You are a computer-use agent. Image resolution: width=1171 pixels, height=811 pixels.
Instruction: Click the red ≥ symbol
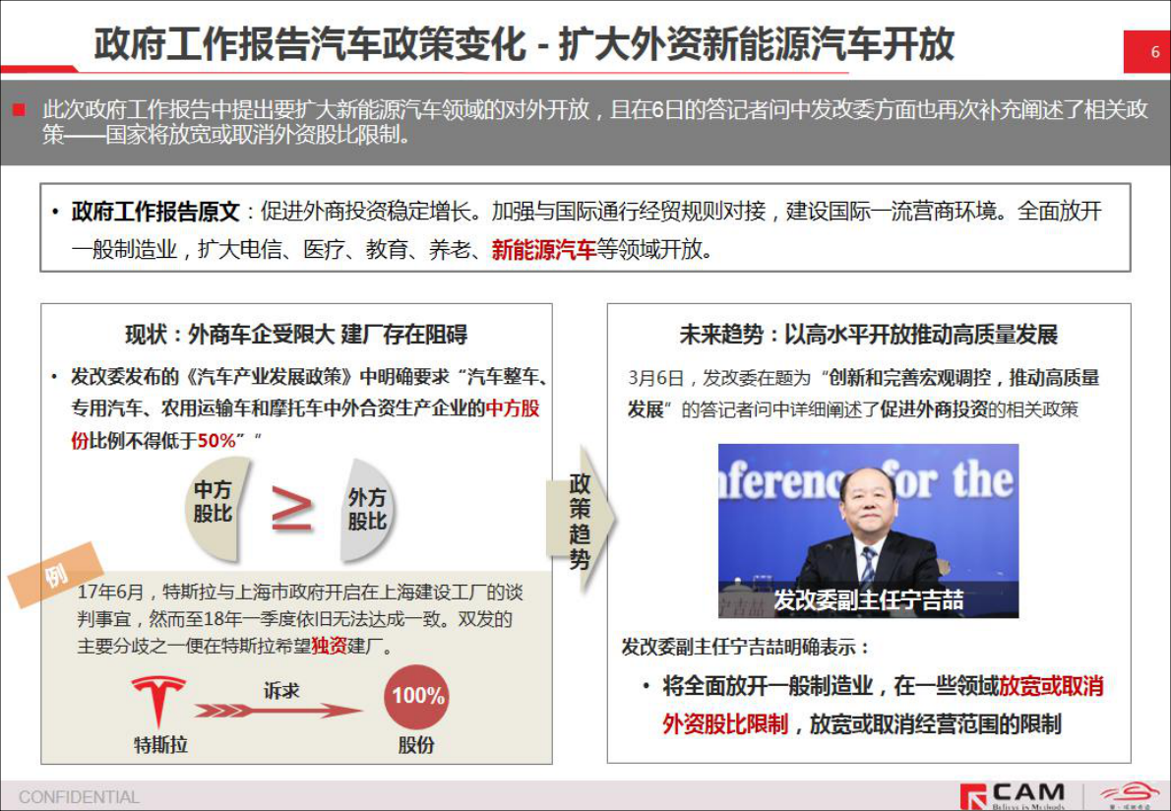click(292, 508)
